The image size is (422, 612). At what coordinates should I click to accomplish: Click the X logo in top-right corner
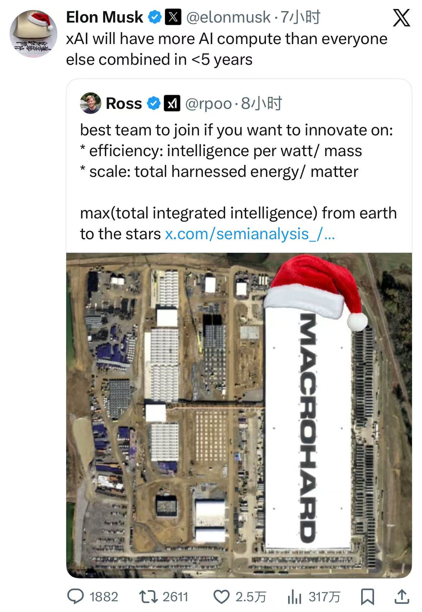(401, 18)
